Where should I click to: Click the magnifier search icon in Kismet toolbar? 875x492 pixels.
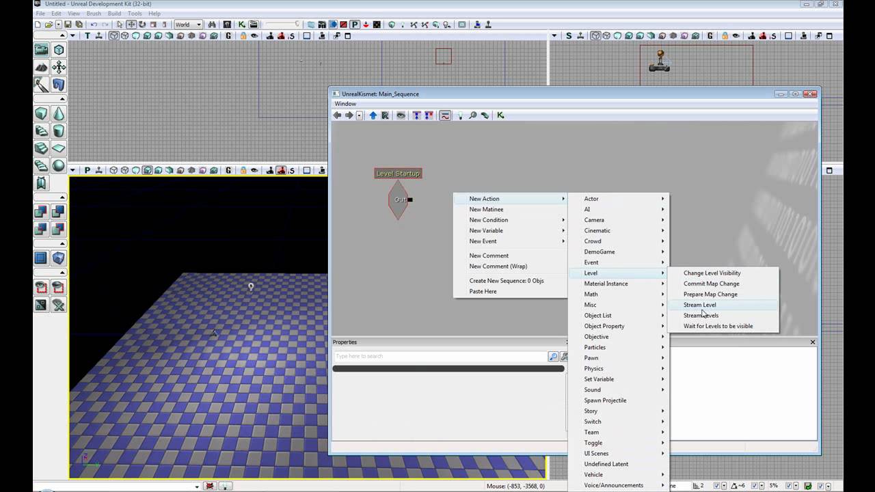click(x=472, y=115)
